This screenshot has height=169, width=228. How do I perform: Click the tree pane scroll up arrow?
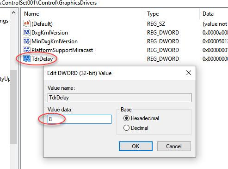click(13, 13)
